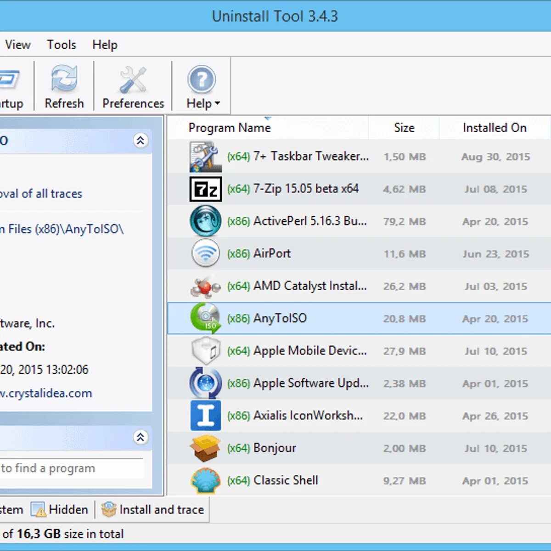
Task: Select AMD Catalyst Install row
Action: (x=359, y=286)
